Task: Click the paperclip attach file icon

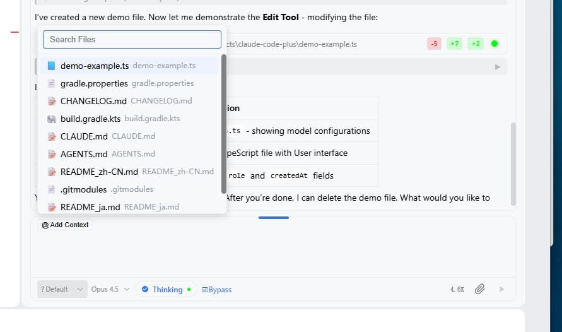Action: point(479,289)
